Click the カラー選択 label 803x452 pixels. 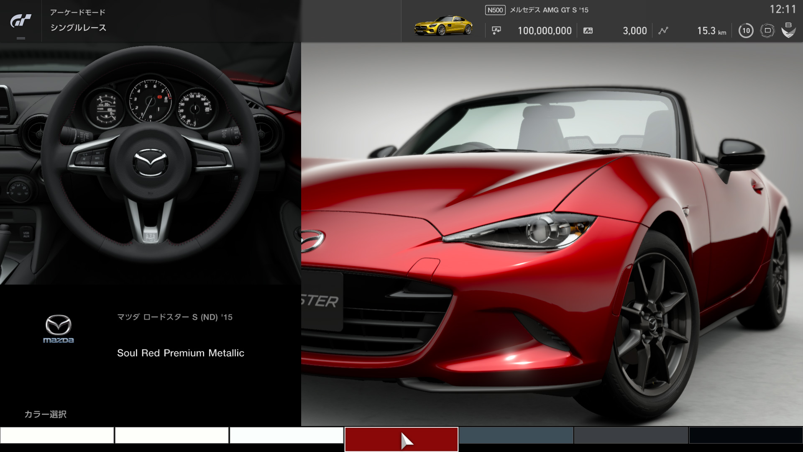click(46, 414)
